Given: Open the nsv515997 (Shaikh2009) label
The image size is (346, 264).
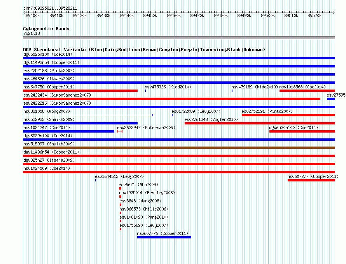Looking at the screenshot, I should 49,144.
